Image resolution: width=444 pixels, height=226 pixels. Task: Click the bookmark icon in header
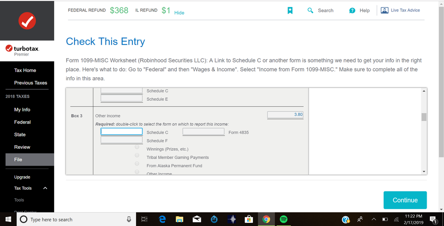click(x=290, y=10)
